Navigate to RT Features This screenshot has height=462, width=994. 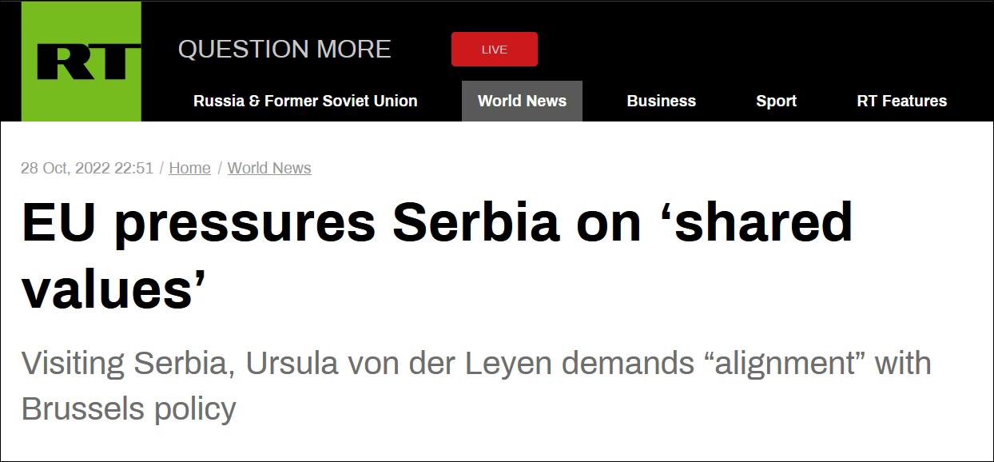point(901,102)
